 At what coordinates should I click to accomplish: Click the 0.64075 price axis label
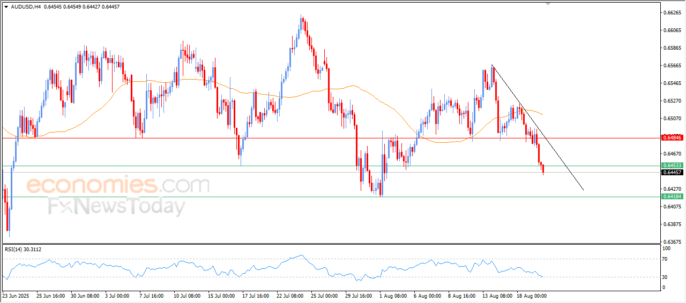tap(672, 206)
